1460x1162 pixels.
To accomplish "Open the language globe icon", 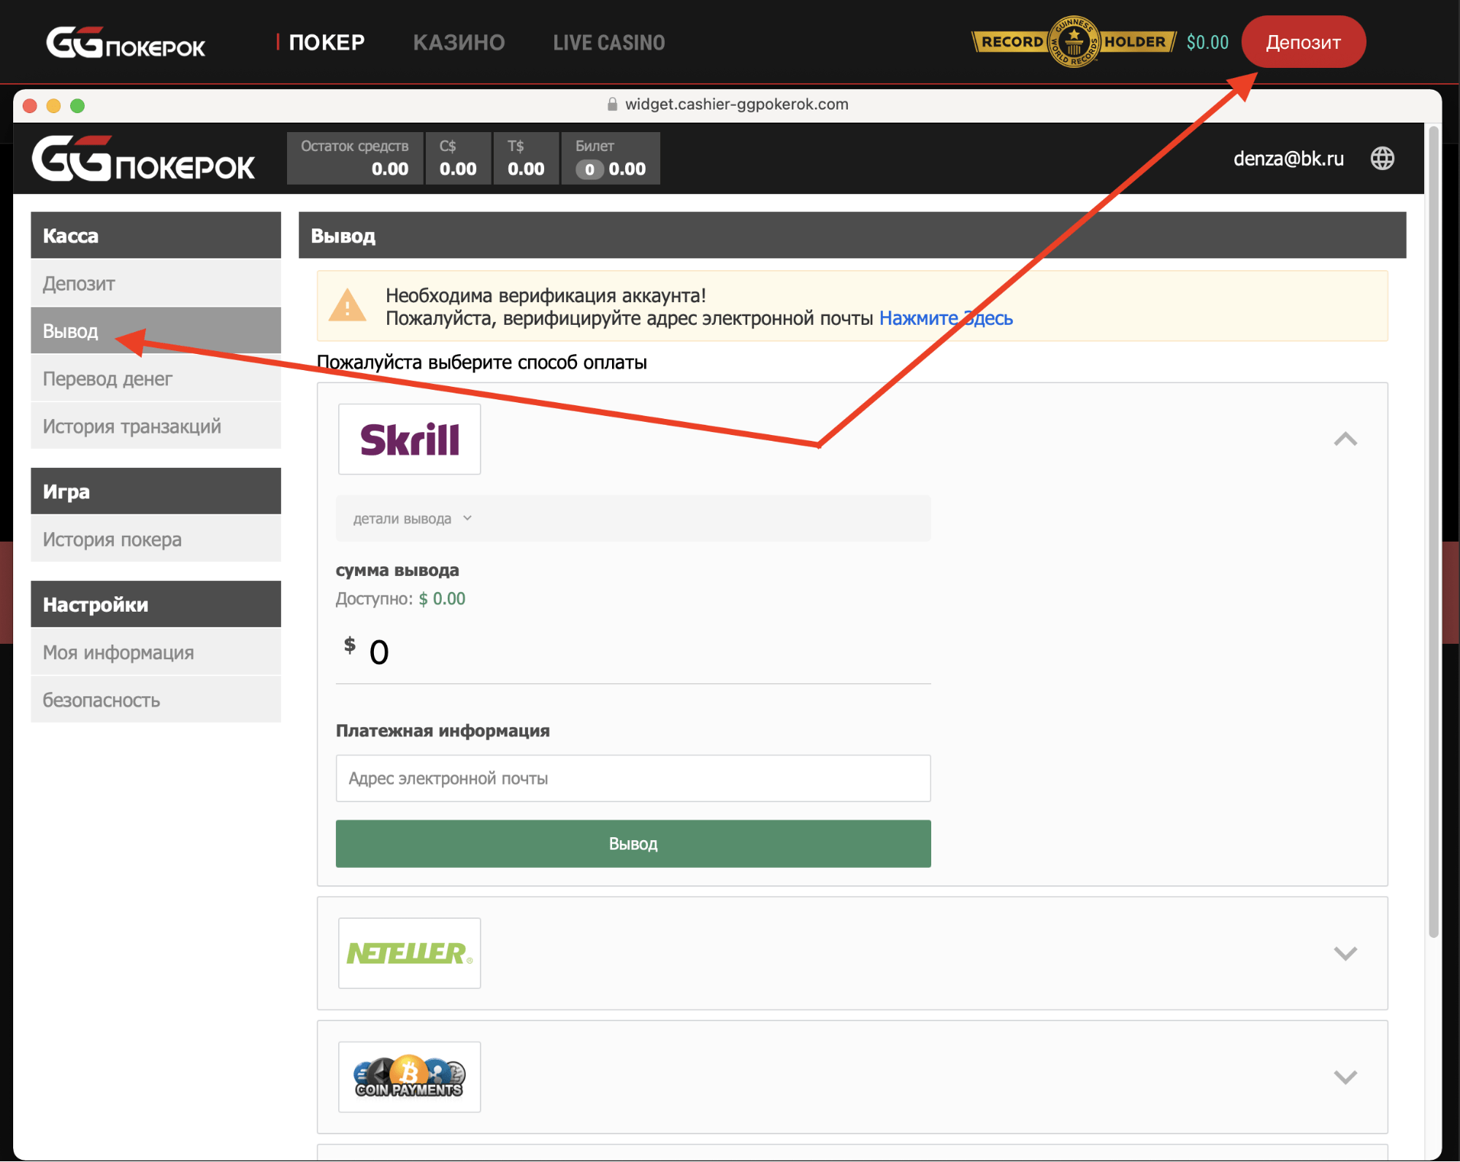I will pyautogui.click(x=1382, y=158).
